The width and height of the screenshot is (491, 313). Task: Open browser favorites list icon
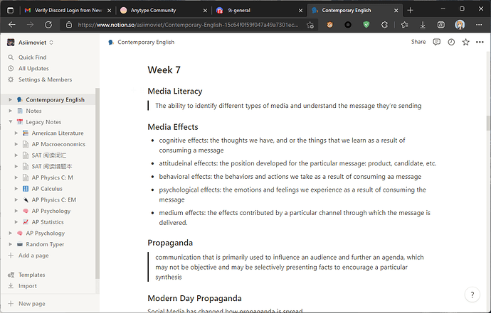[404, 25]
